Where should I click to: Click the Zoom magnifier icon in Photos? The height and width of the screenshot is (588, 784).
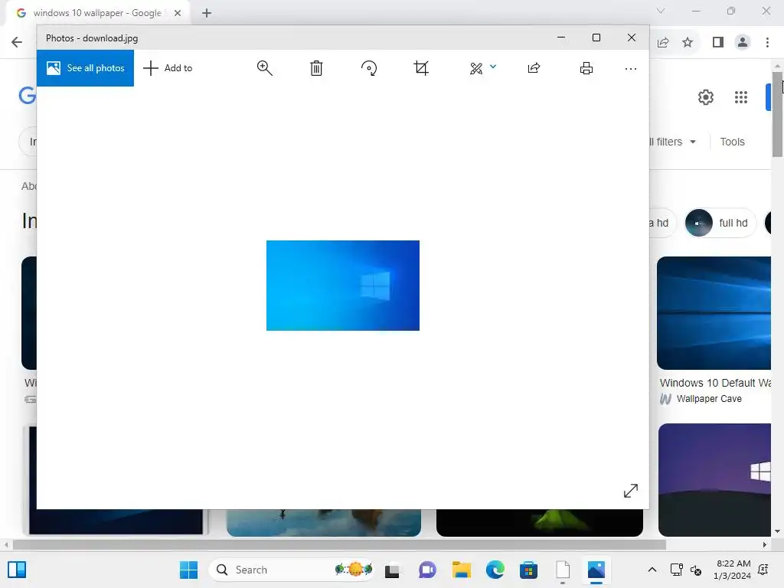click(264, 68)
